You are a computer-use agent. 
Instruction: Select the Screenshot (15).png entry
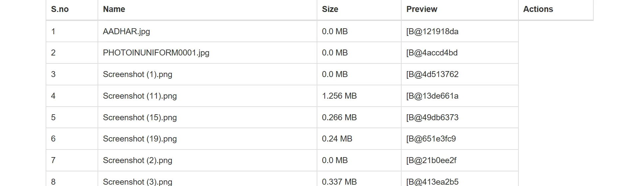tap(140, 118)
